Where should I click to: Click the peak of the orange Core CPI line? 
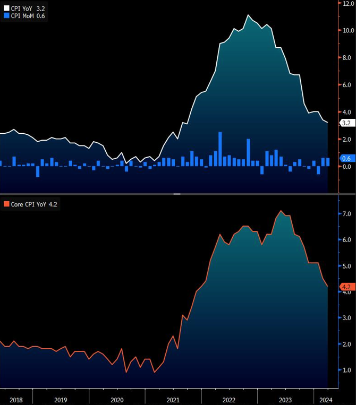click(x=281, y=211)
